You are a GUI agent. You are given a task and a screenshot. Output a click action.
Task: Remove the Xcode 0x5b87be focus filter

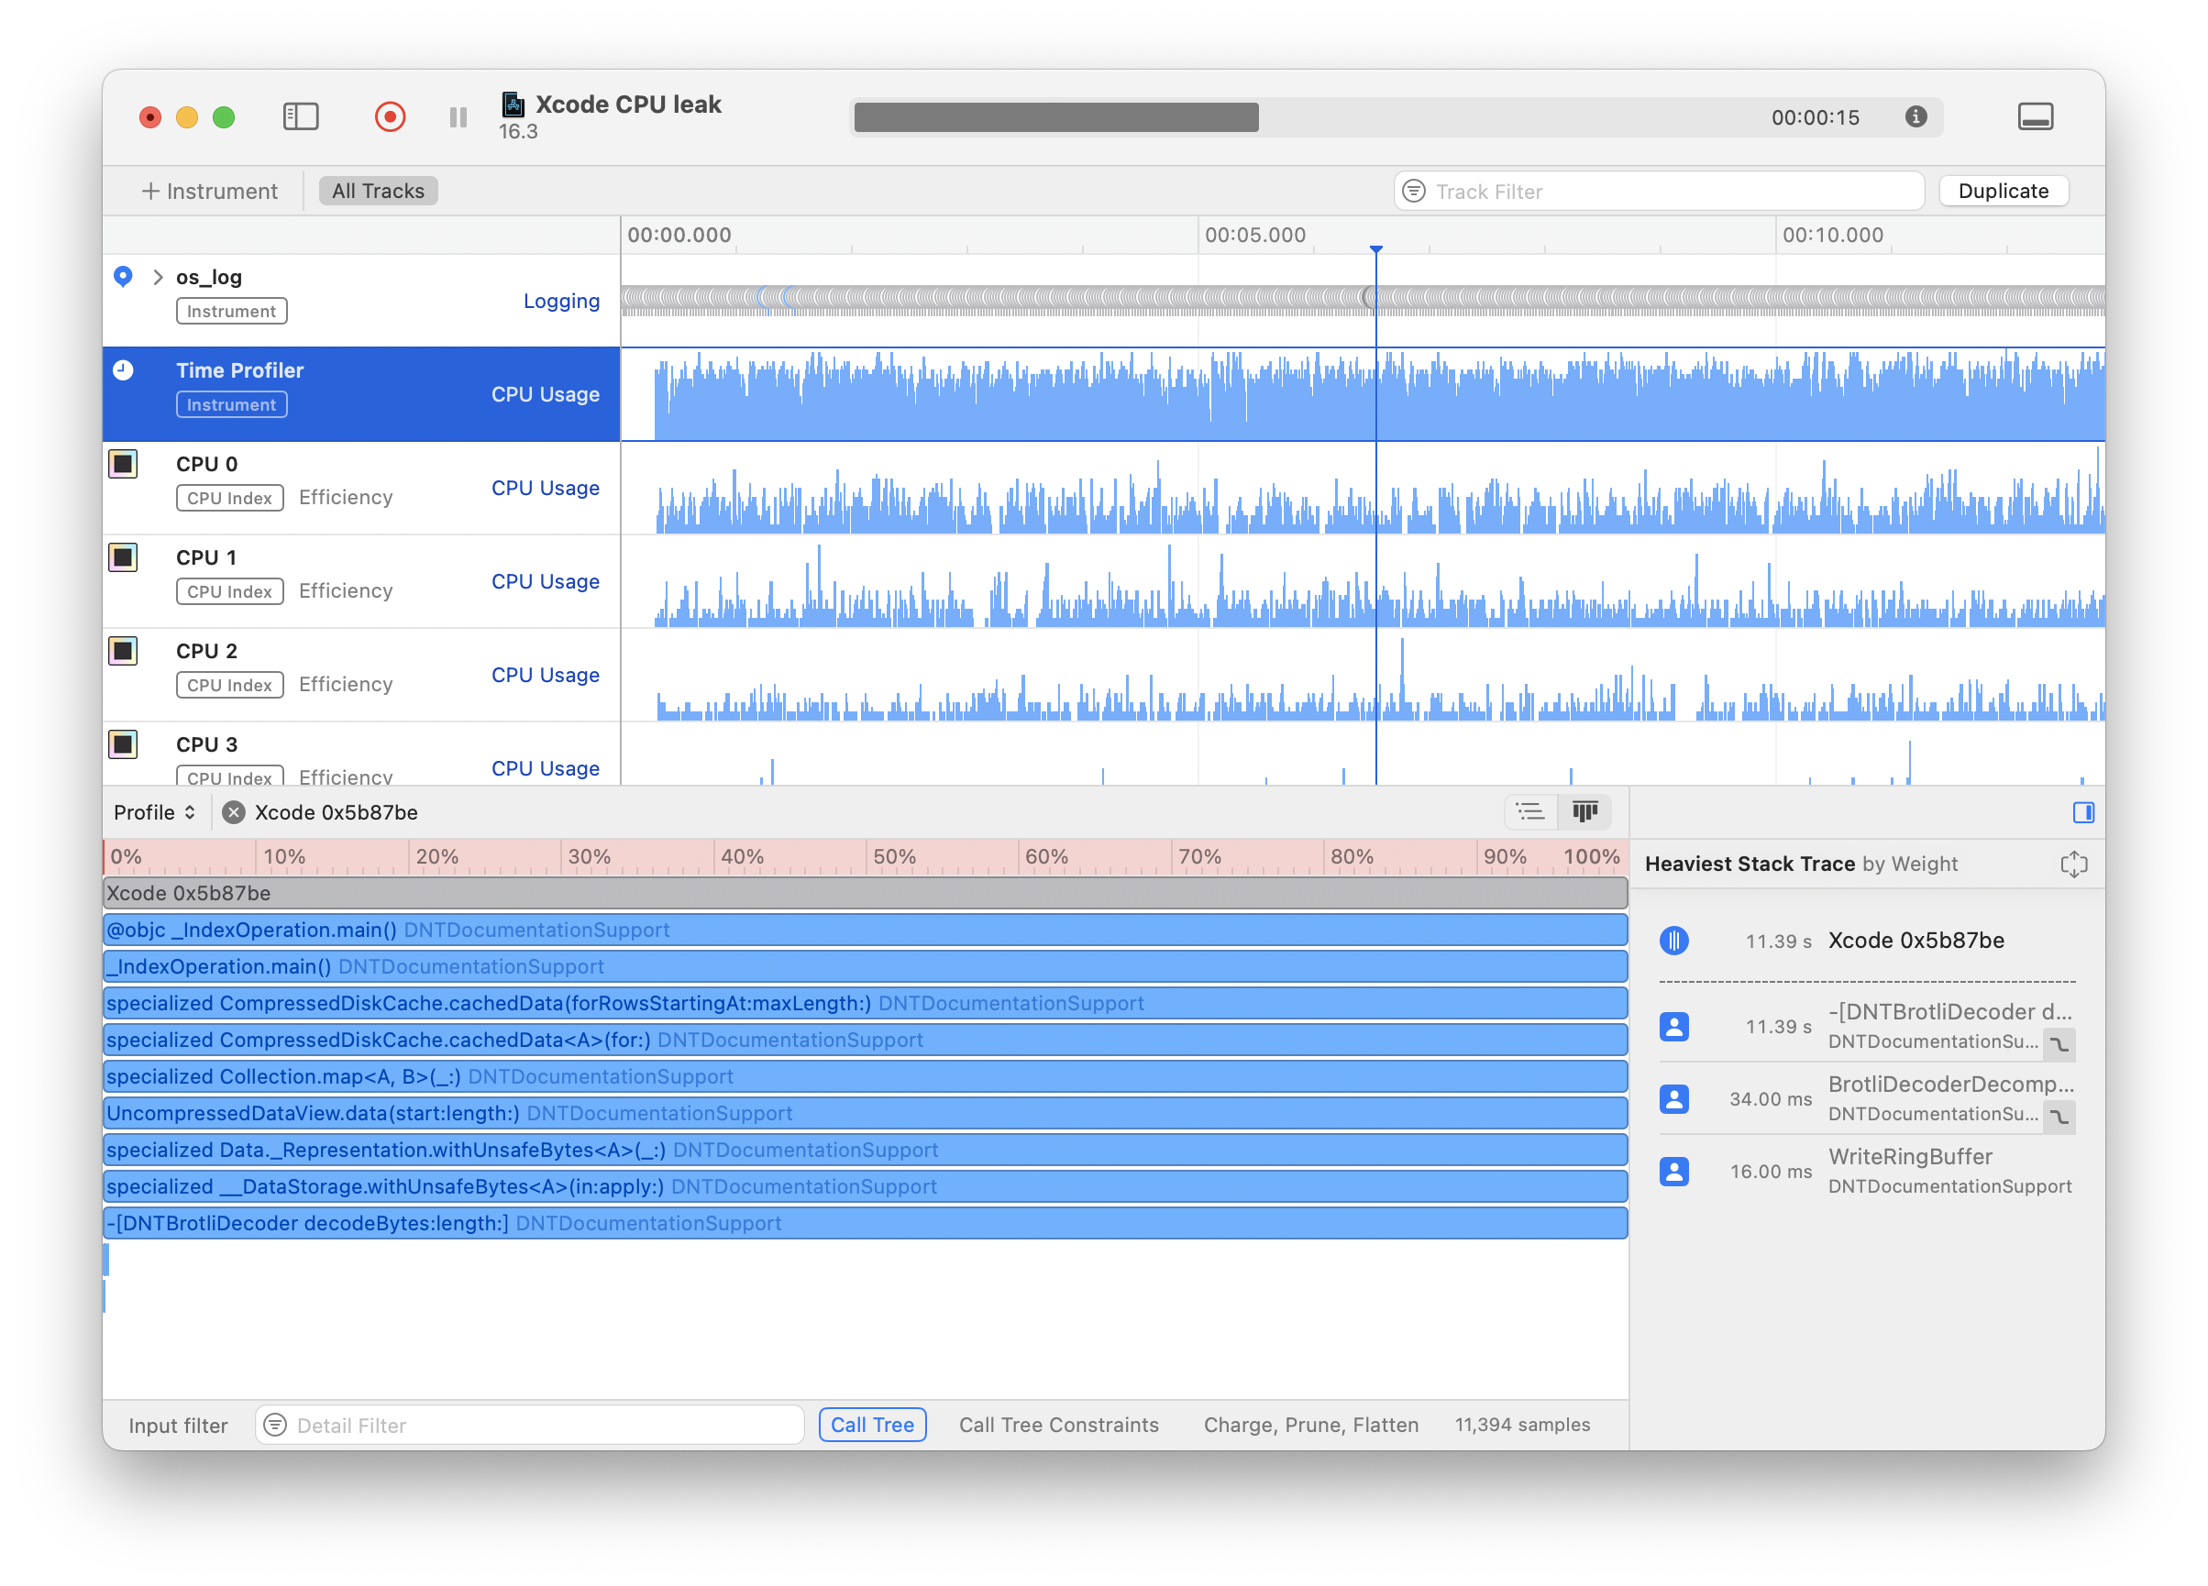(234, 812)
